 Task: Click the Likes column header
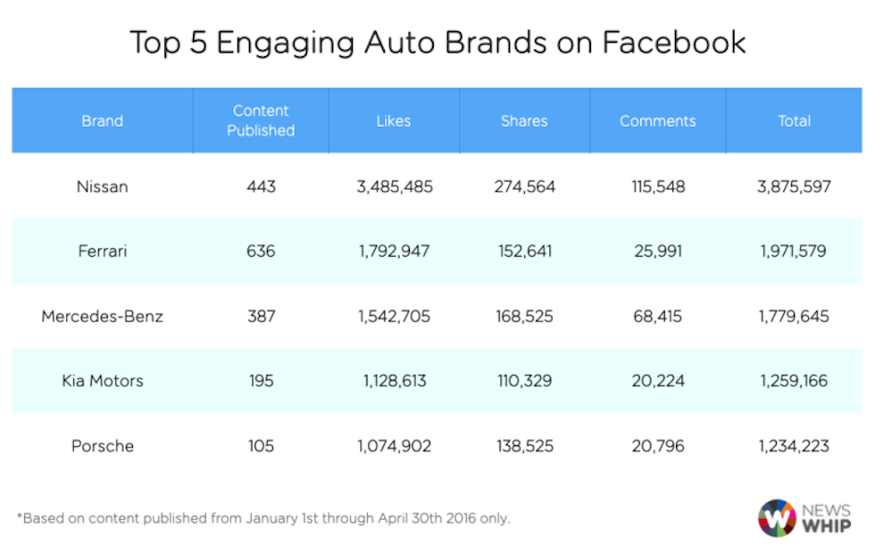(x=394, y=120)
